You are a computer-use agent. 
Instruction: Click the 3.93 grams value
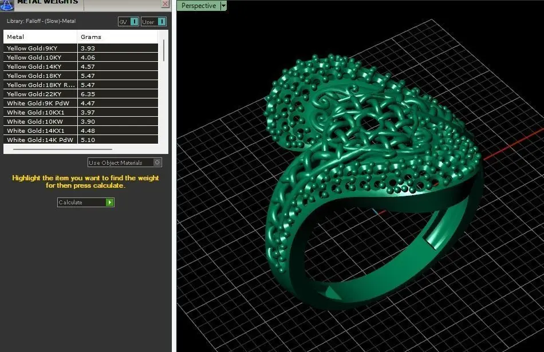tap(88, 48)
